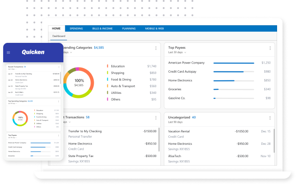Open kebab menu on mobile Top Payees card

[58, 135]
